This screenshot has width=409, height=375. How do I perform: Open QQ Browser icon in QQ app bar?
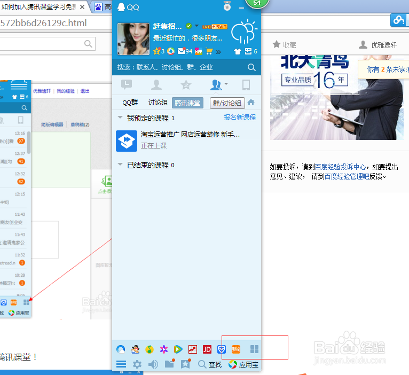[x=121, y=349]
